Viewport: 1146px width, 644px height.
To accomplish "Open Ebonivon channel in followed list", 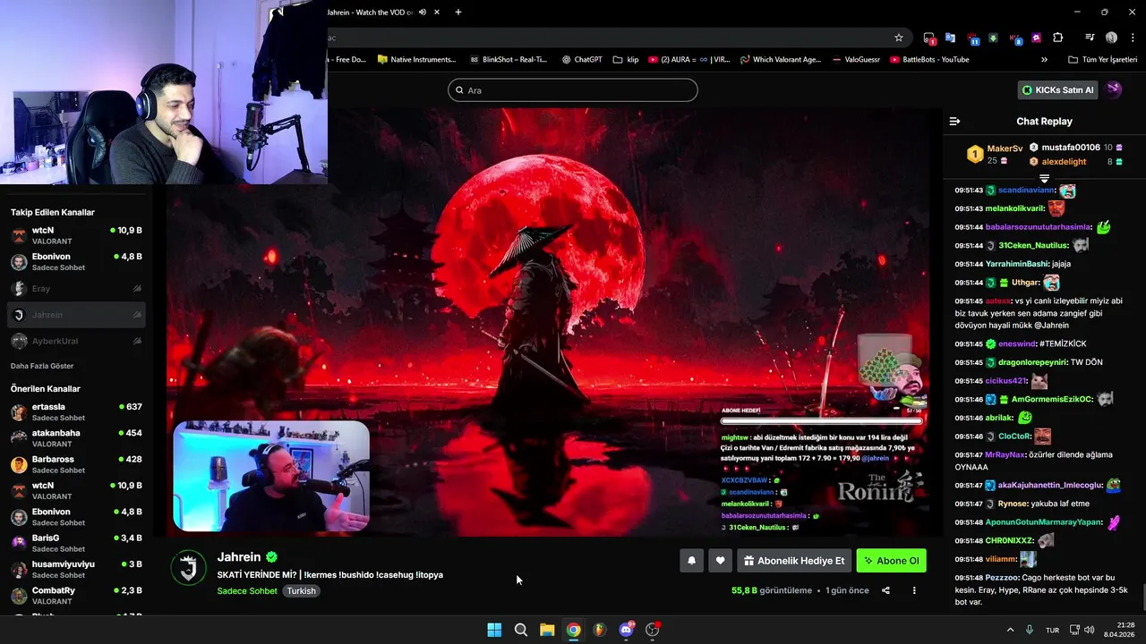I will click(76, 261).
